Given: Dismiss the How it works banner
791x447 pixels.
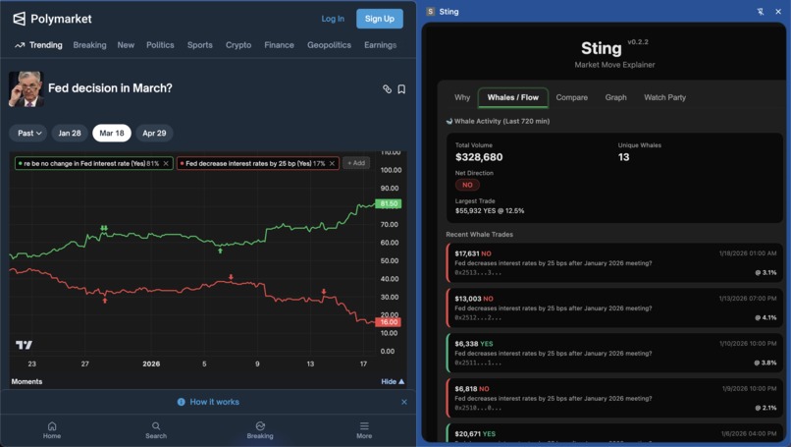Looking at the screenshot, I should (x=404, y=402).
